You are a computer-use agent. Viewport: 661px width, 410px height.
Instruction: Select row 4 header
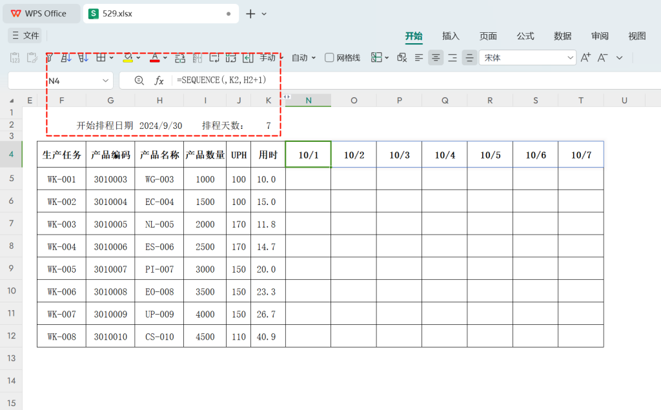click(x=11, y=154)
